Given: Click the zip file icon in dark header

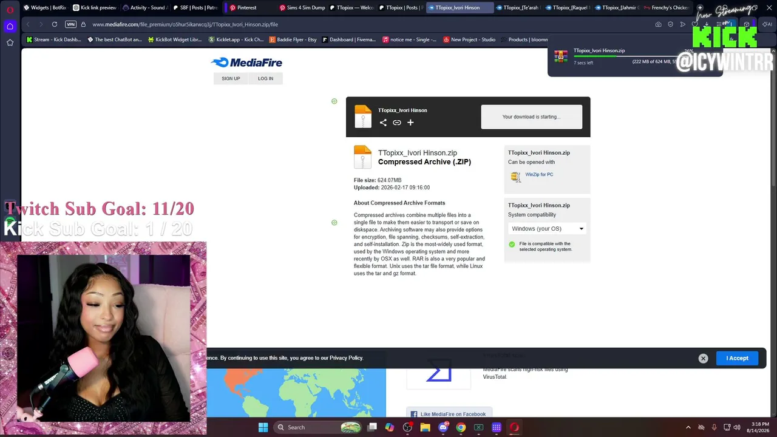Looking at the screenshot, I should coord(363,117).
